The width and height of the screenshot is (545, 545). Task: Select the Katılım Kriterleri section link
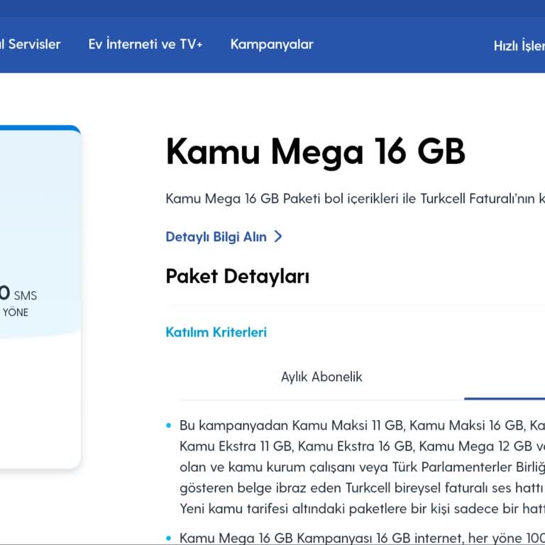(216, 332)
